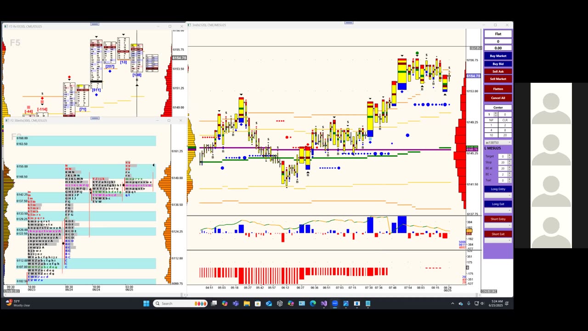
Task: Click the [-114] delta label in the F5 chart
Action: tap(42, 109)
